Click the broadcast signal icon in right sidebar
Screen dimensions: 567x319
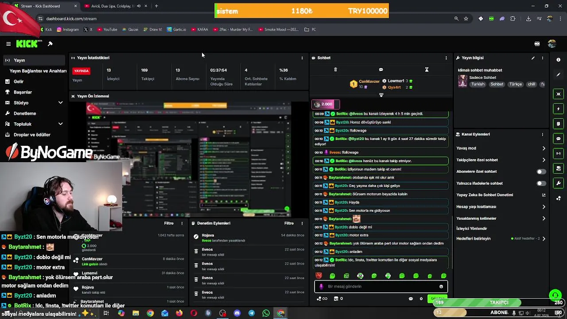pyautogui.click(x=558, y=153)
